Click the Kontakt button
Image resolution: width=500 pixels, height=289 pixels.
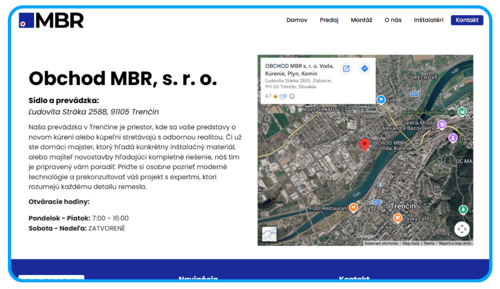click(x=467, y=20)
